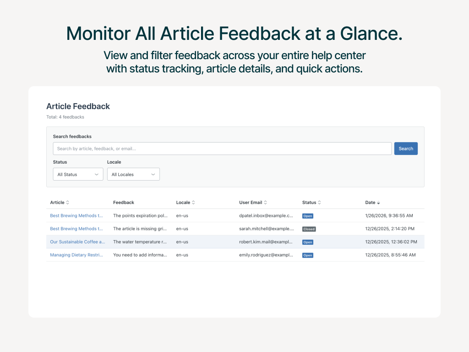The image size is (469, 352).
Task: Select the feedback text about points expiration
Action: (x=140, y=216)
